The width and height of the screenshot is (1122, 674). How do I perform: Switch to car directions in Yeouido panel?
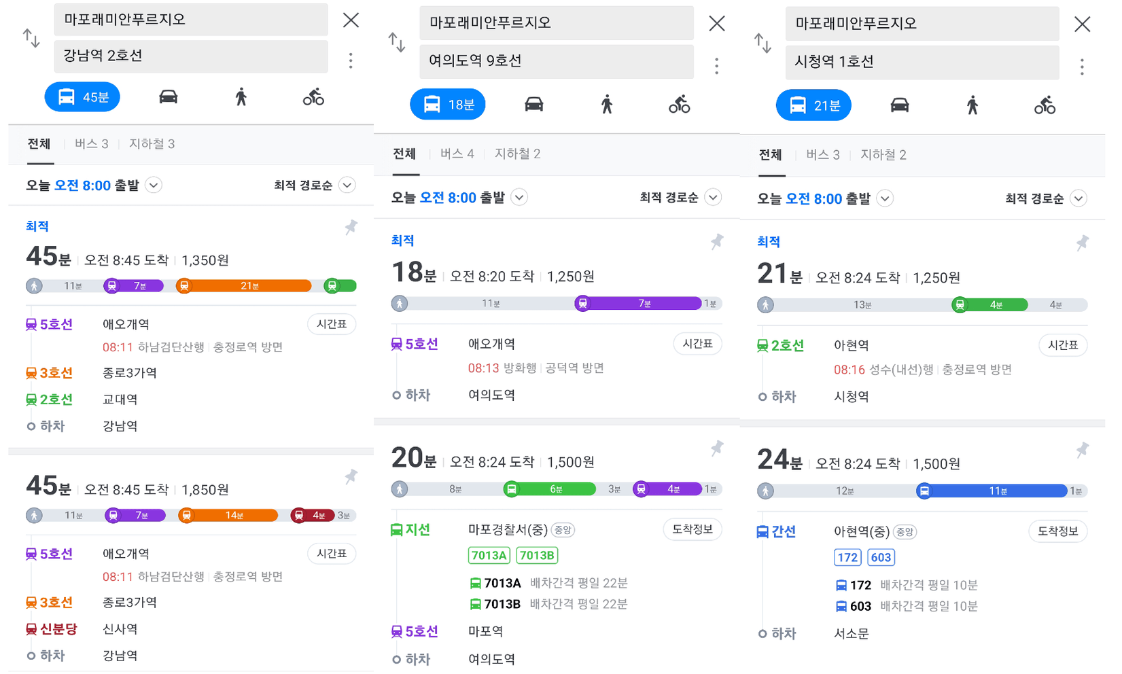pos(534,105)
